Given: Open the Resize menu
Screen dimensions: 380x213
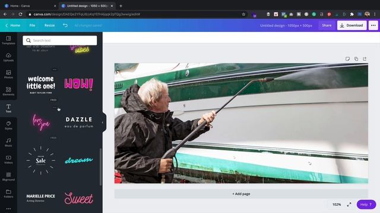Looking at the screenshot, I should 49,25.
